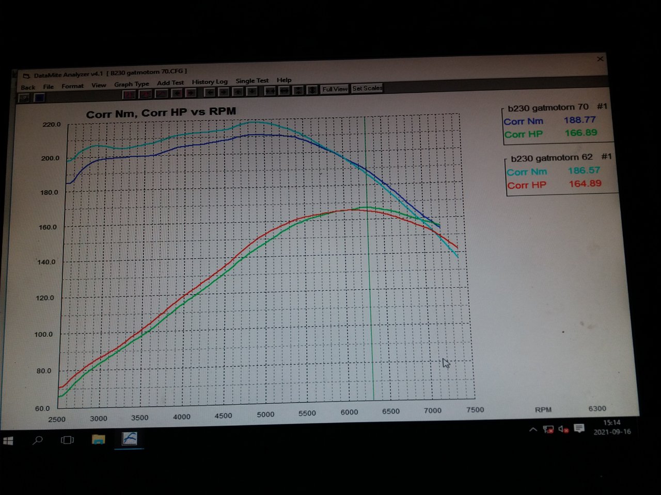Select 'b230 gatmotorn 70 #1' legend title
Viewport: 661px width, 495px height.
click(557, 107)
